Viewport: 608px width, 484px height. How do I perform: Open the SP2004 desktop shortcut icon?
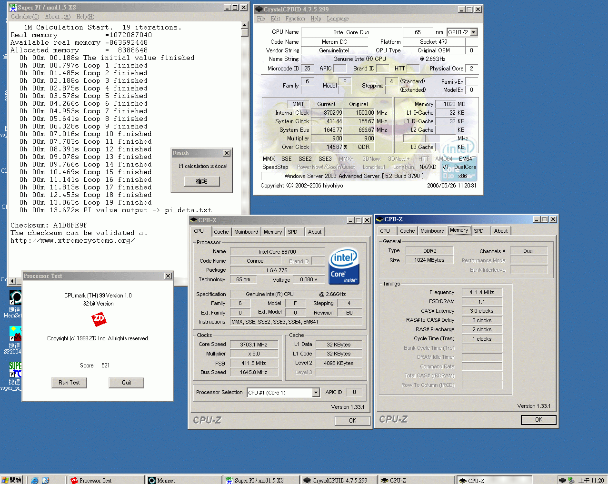click(x=15, y=334)
